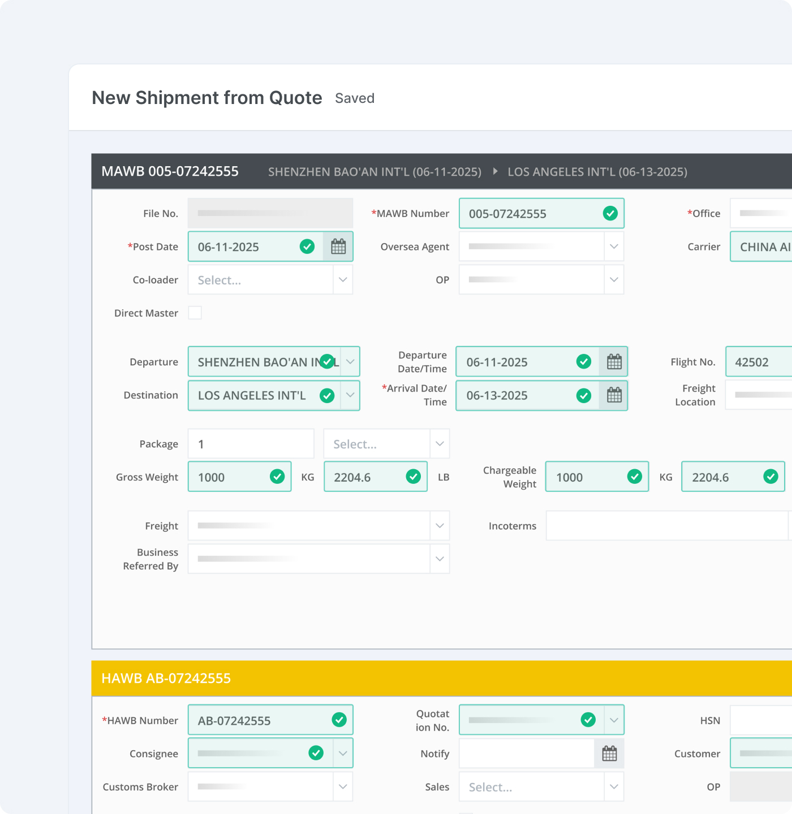This screenshot has width=792, height=814.
Task: Expand the Oversea Agent dropdown
Action: 614,246
